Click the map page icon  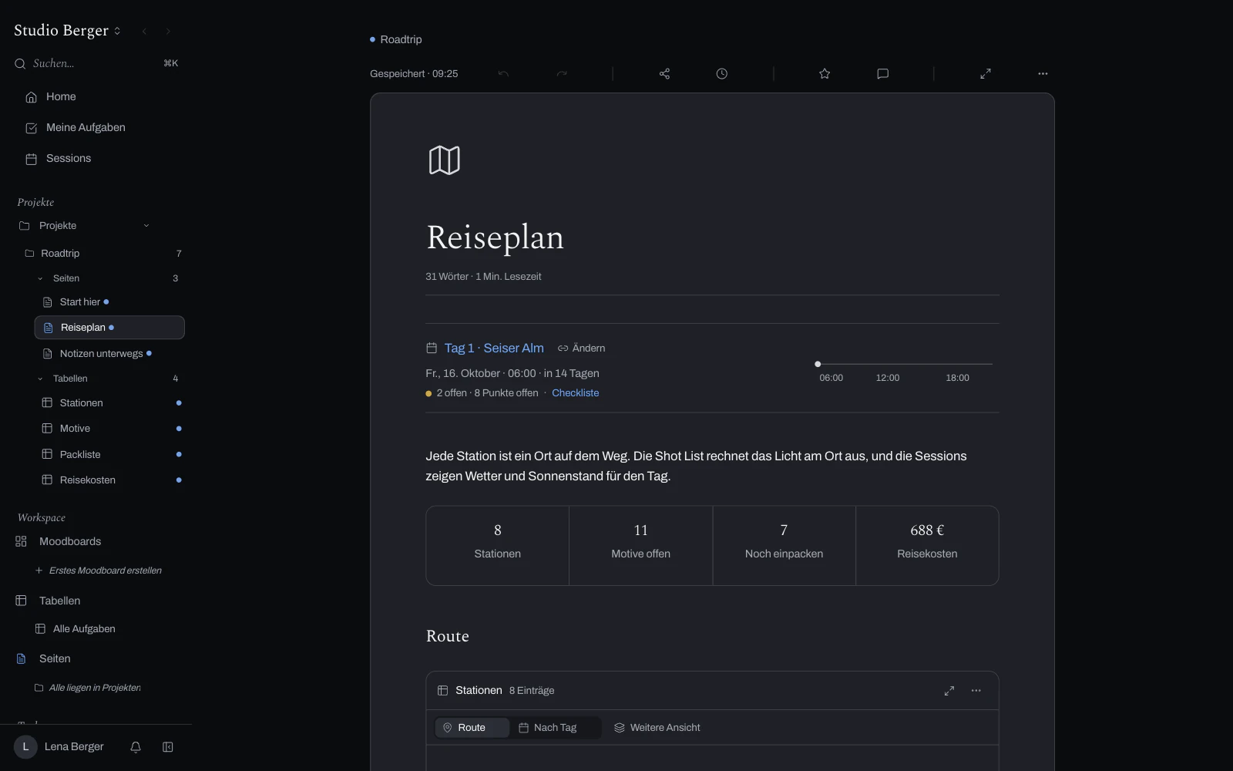coord(445,160)
